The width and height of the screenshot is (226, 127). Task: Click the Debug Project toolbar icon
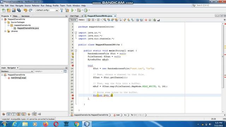pos(79,10)
